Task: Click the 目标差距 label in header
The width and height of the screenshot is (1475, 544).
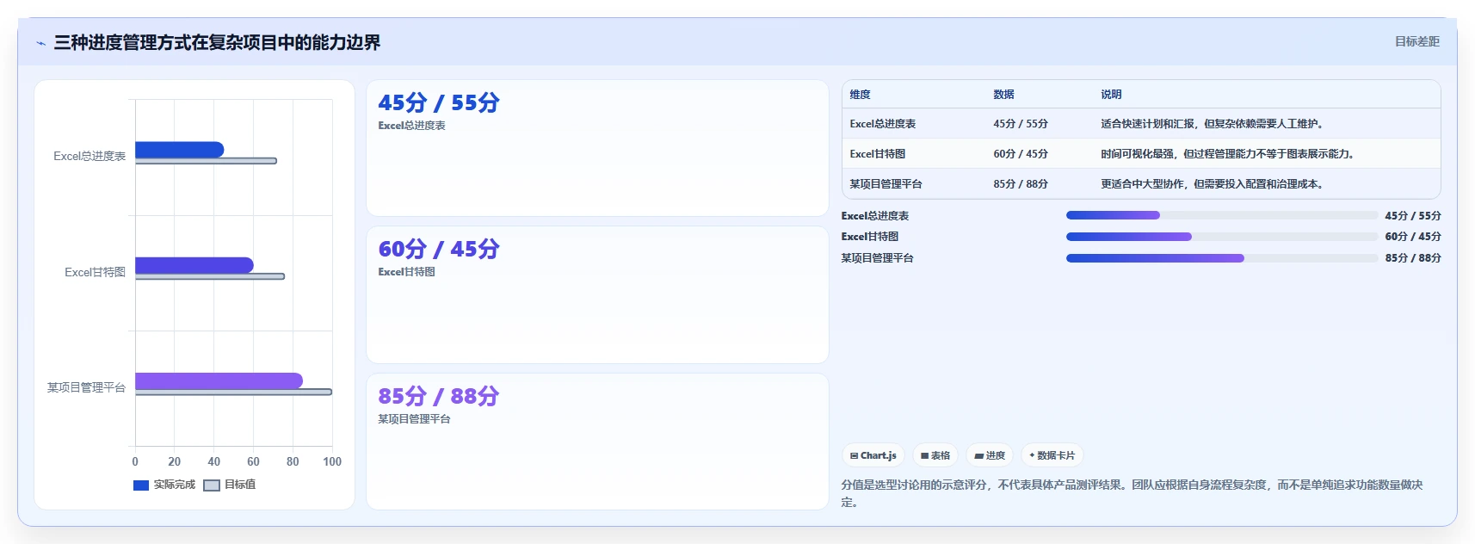Action: click(x=1416, y=41)
